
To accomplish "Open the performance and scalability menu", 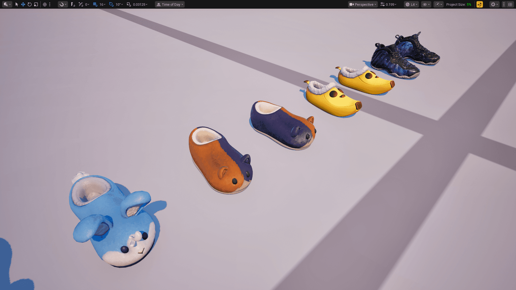I will coord(438,4).
